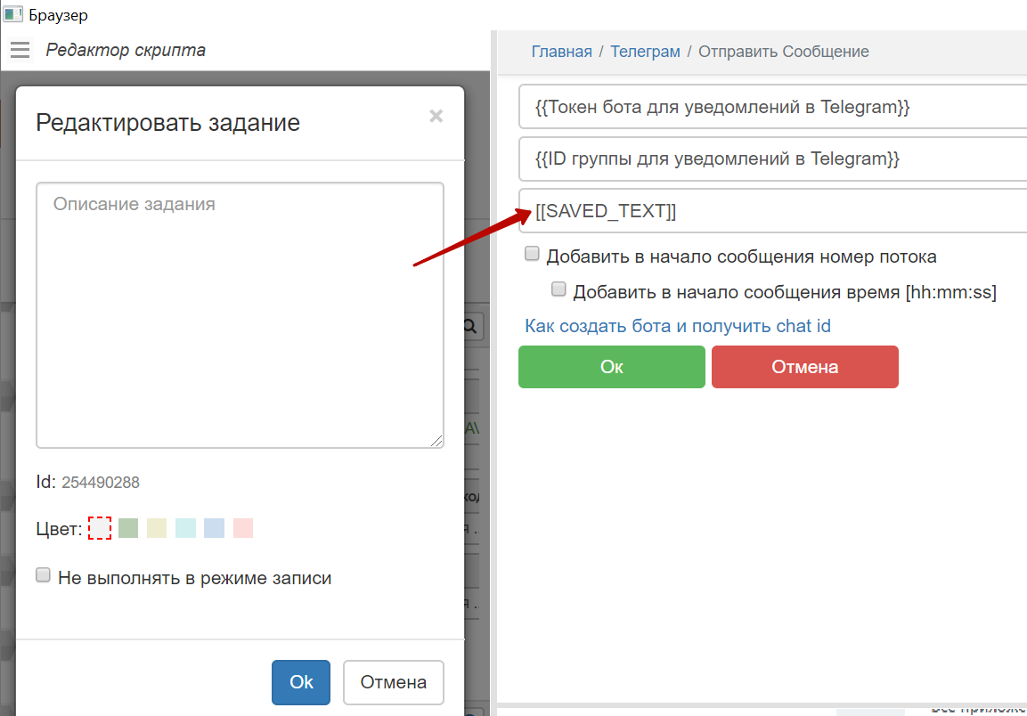Click the [[SAVED_TEXT]] message field
The width and height of the screenshot is (1027, 716).
point(771,211)
